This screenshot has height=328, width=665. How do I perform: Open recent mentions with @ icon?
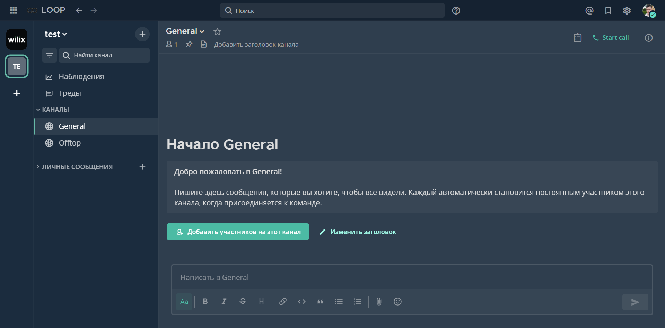click(589, 10)
